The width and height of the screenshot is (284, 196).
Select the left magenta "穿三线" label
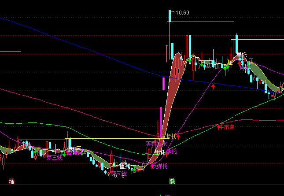tap(55, 157)
